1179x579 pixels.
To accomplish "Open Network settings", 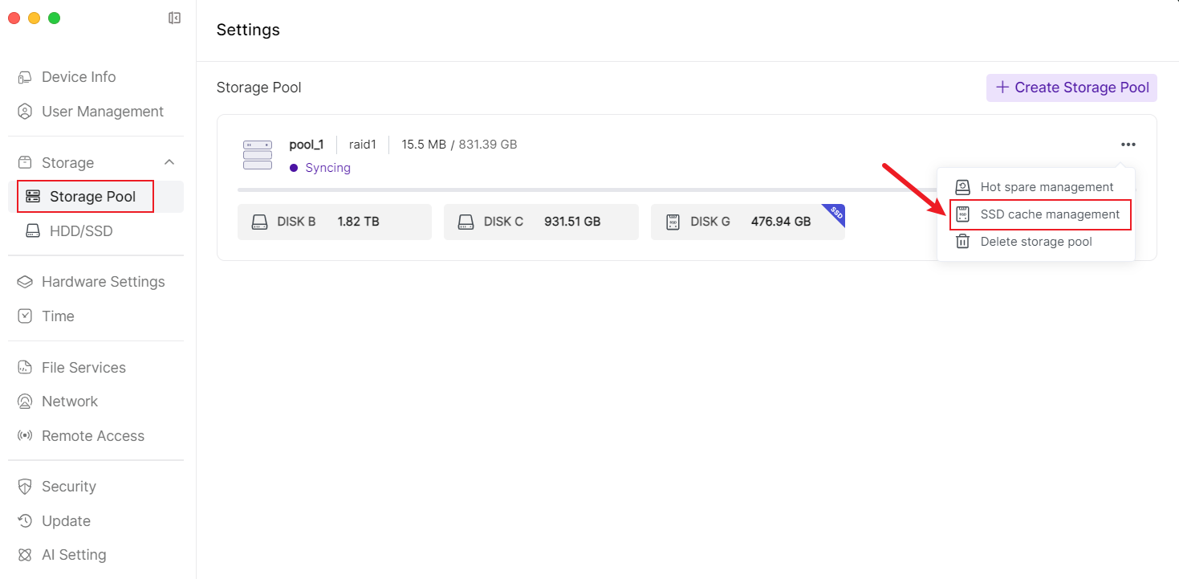I will [x=70, y=402].
